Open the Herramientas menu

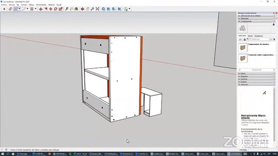click(x=41, y=5)
